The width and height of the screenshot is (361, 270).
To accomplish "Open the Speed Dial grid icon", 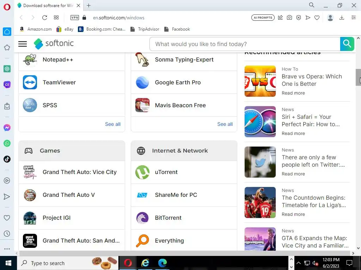I will [56, 18].
